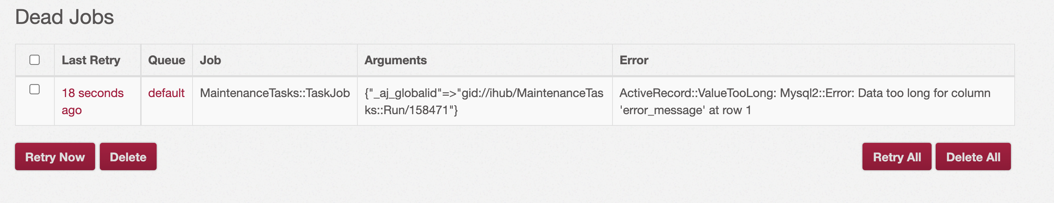Click the Last Retry column header
Viewport: 1054px width, 203px height.
91,60
